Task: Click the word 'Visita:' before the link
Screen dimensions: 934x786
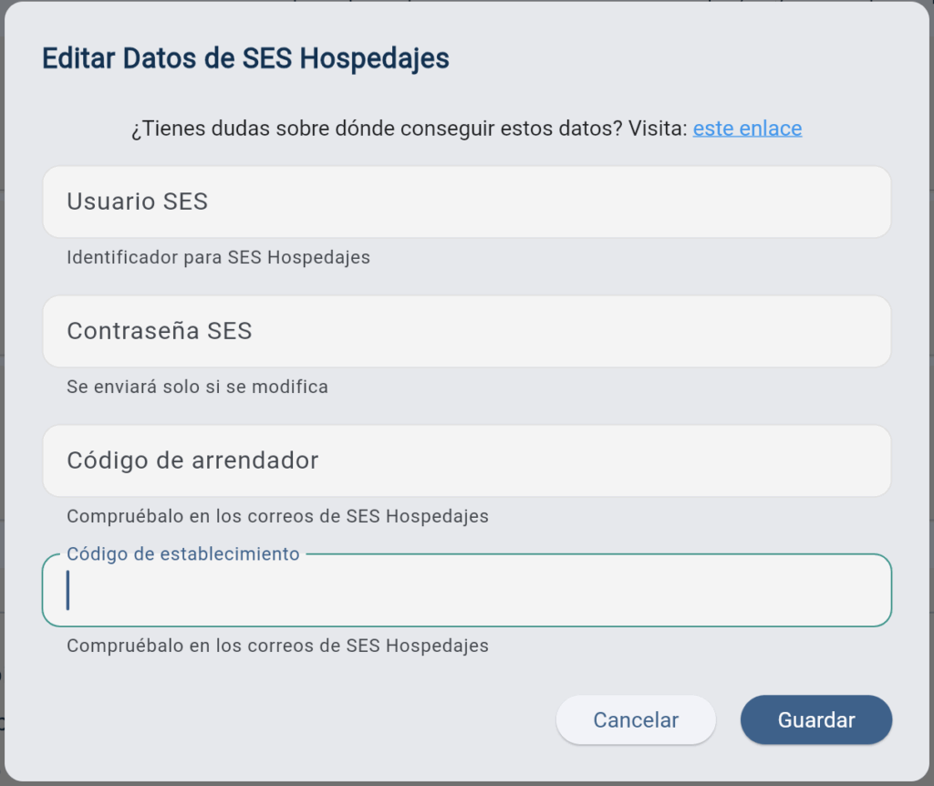Action: coord(658,129)
